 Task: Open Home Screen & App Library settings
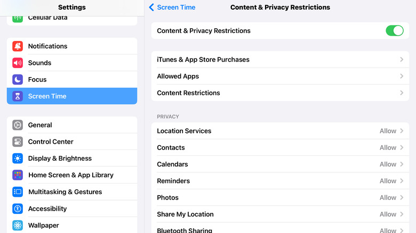coord(72,175)
